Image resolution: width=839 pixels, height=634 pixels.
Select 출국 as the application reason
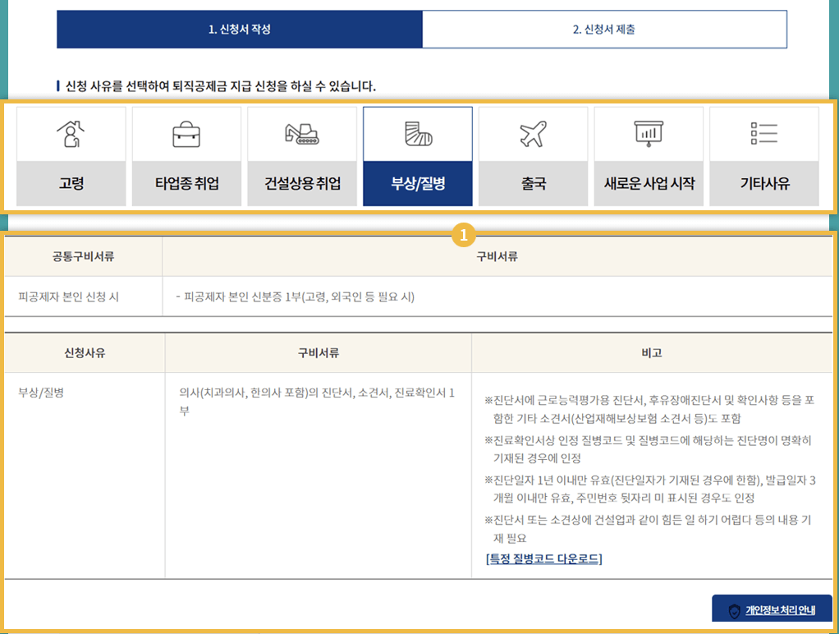coord(533,155)
